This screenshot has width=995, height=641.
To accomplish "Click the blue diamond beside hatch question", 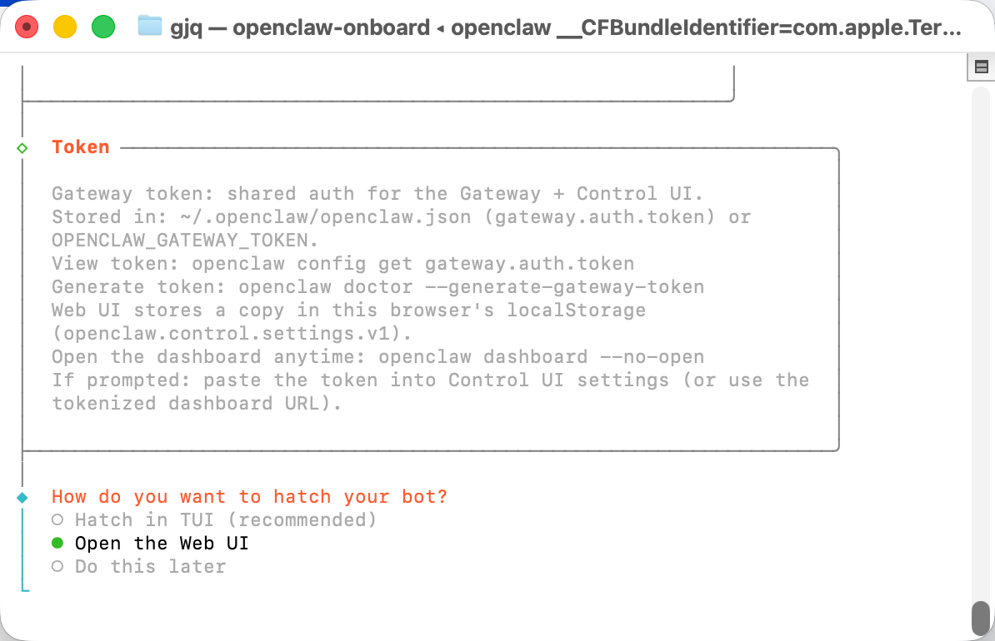I will pyautogui.click(x=22, y=497).
